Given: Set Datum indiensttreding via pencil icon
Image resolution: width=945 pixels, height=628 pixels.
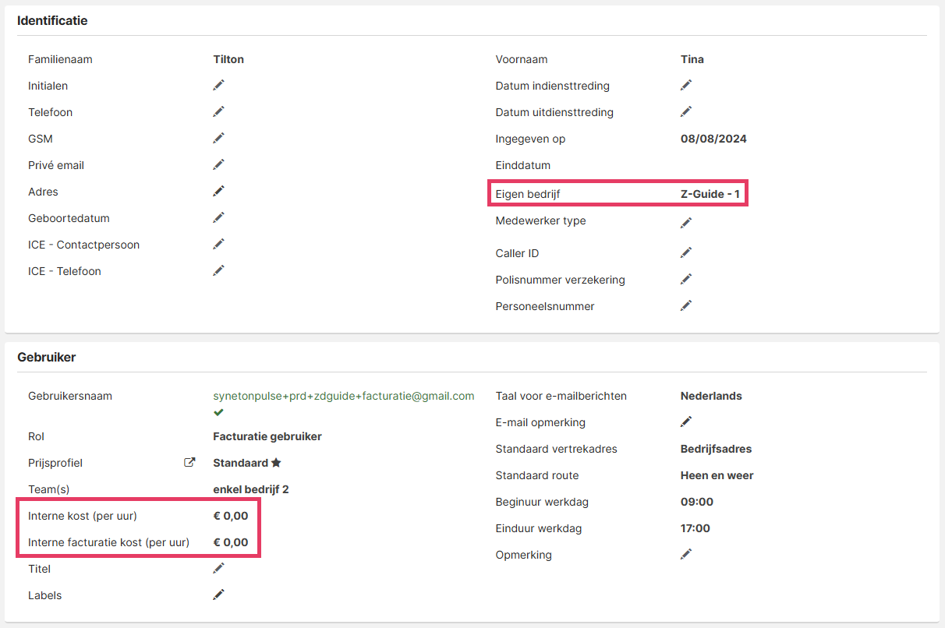Looking at the screenshot, I should [686, 85].
